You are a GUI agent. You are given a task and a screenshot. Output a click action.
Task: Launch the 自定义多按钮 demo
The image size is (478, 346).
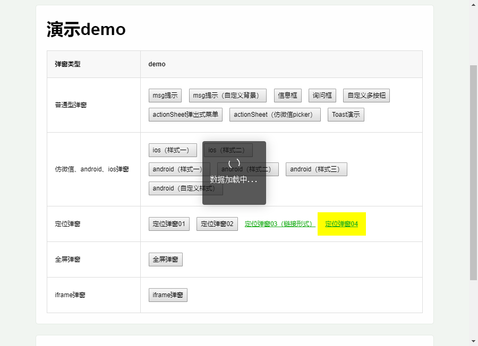[x=366, y=96]
